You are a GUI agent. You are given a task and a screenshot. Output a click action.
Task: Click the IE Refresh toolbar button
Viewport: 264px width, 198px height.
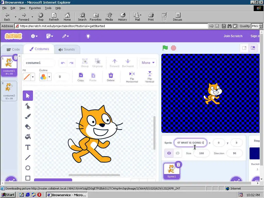(54, 17)
